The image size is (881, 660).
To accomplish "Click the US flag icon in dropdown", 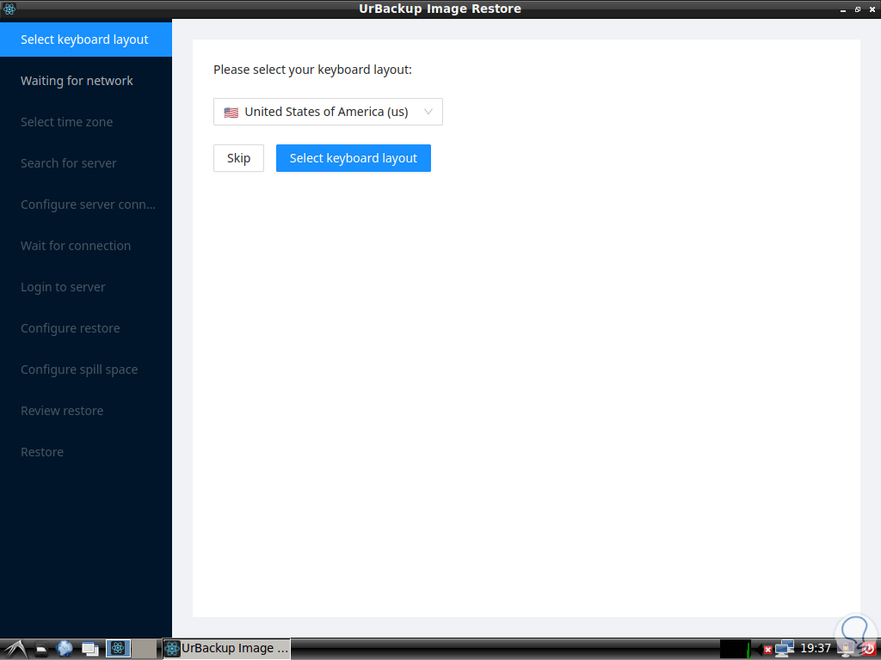I will pyautogui.click(x=231, y=113).
